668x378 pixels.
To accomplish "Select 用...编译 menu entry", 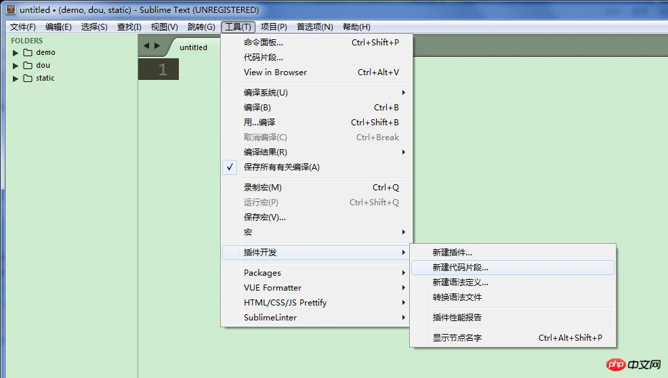I will point(317,123).
